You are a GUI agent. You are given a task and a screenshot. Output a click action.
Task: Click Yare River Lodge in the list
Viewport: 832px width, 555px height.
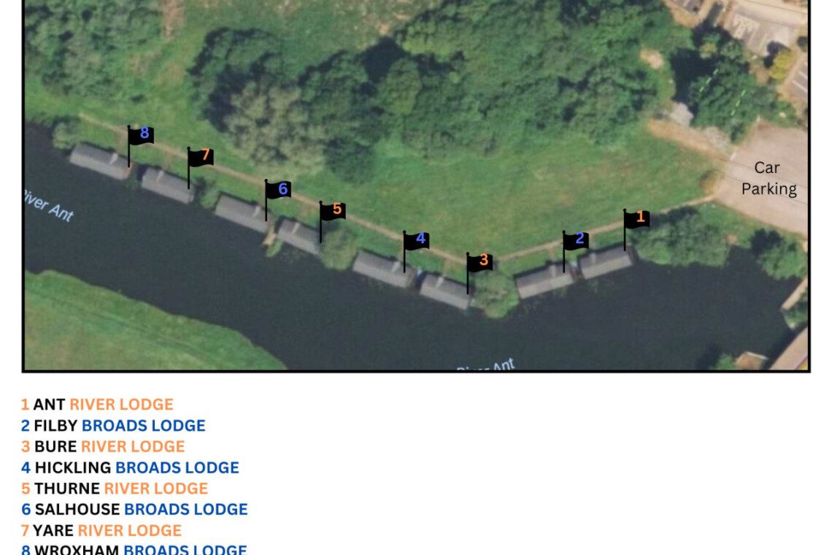(x=101, y=530)
